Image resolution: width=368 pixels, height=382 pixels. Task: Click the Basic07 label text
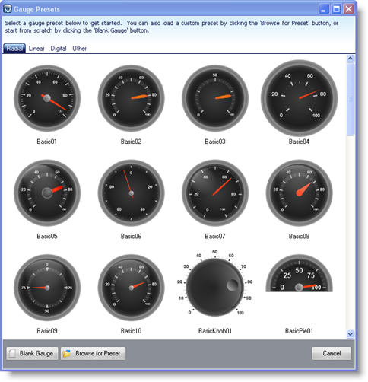(x=215, y=237)
